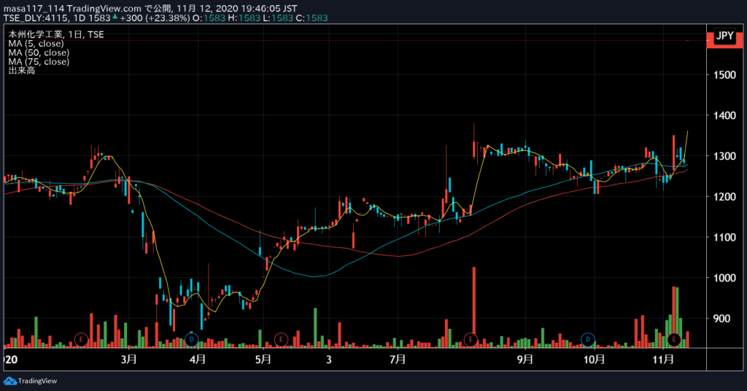The image size is (747, 391).
Task: Click the 10月 time axis label
Action: pos(594,359)
